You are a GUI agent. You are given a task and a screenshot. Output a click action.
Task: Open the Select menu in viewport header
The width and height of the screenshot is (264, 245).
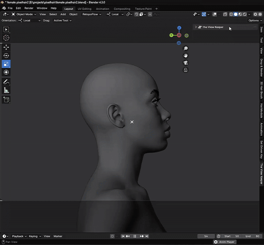(53, 14)
